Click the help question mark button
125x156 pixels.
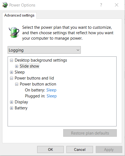pos(101,5)
